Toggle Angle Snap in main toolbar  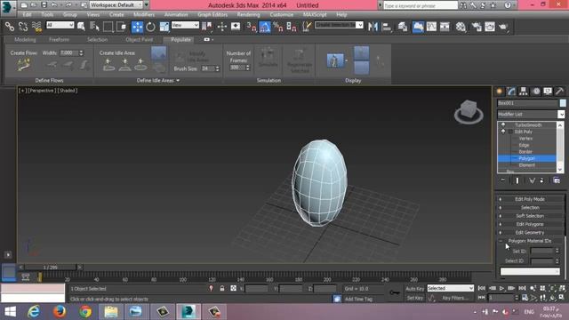point(265,27)
